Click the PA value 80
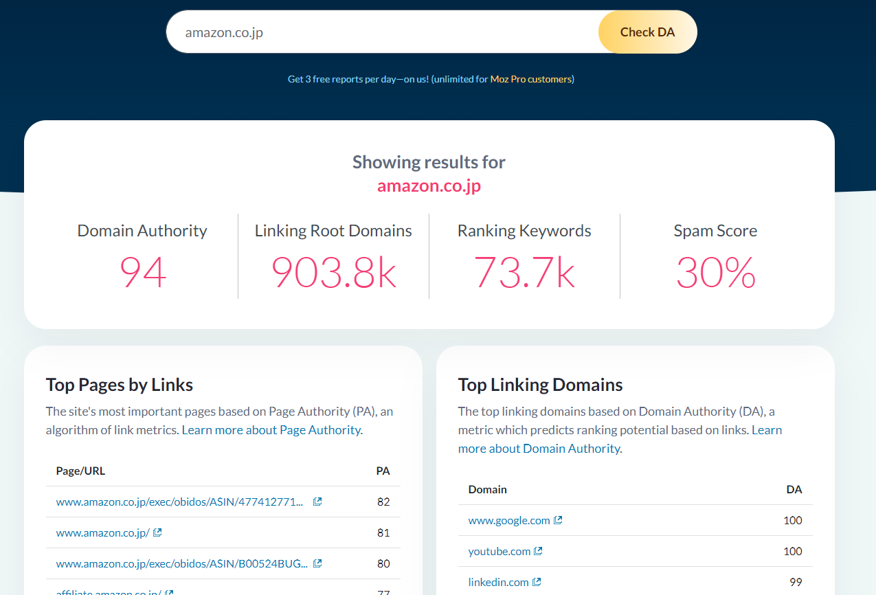876x595 pixels. [383, 563]
